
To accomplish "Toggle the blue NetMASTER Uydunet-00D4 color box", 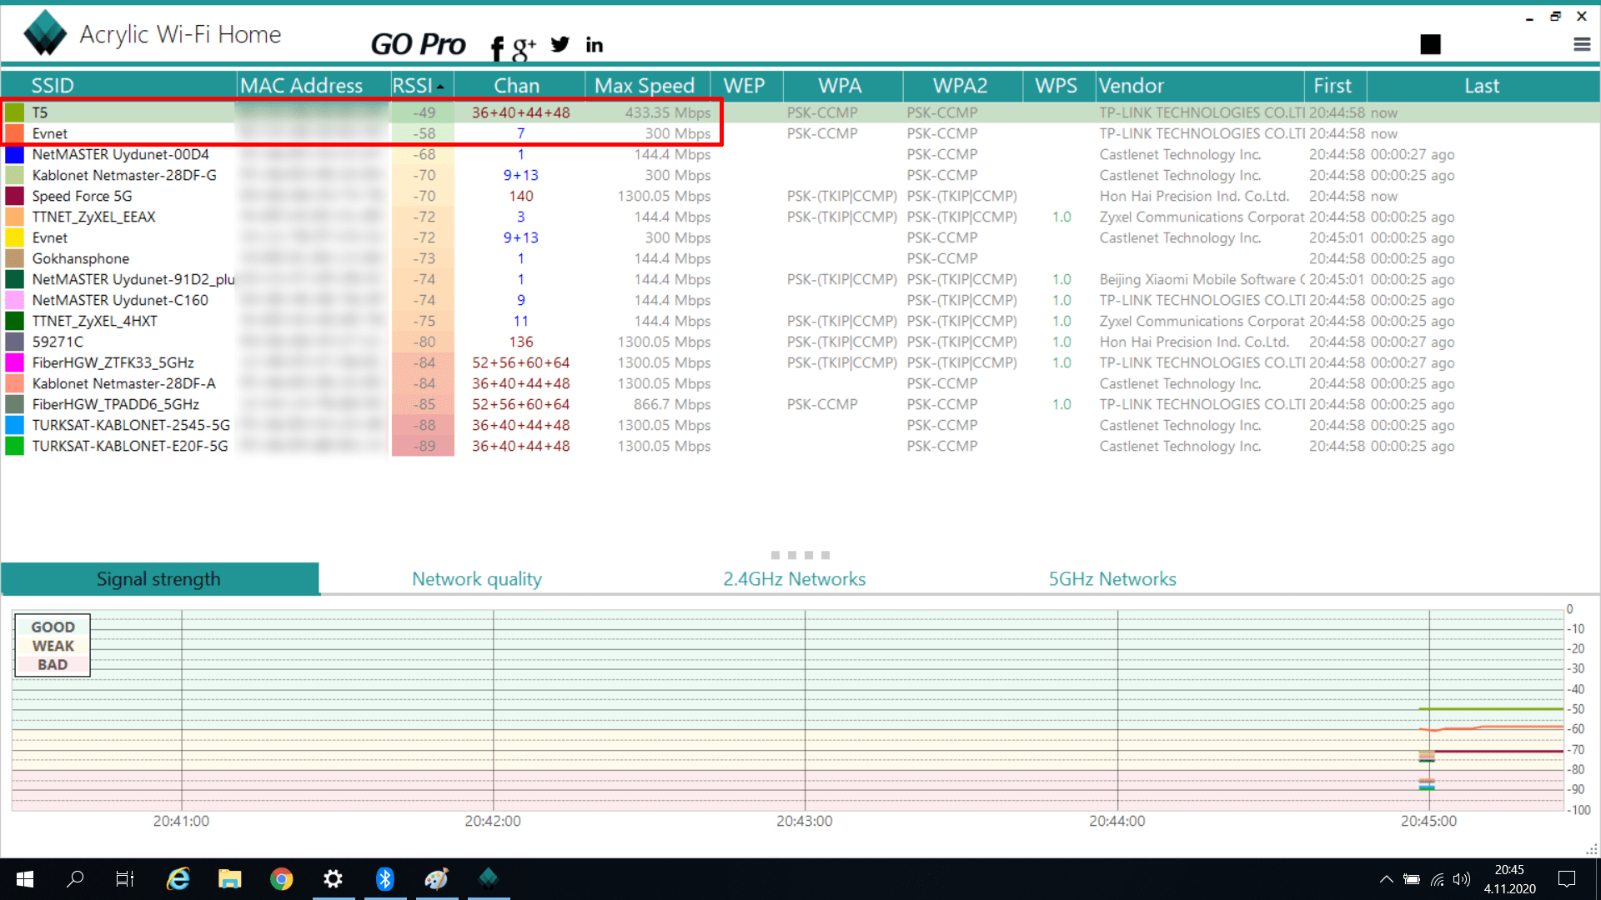I will [15, 154].
